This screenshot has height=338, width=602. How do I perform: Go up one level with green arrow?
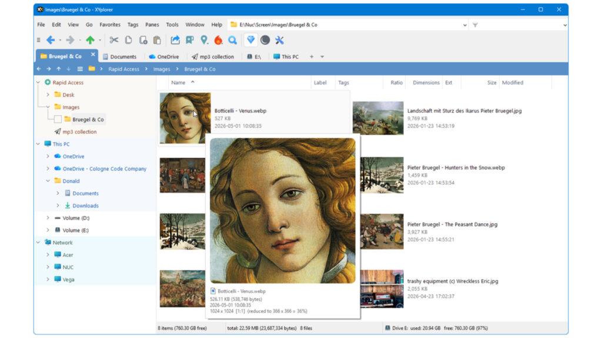[x=90, y=40]
